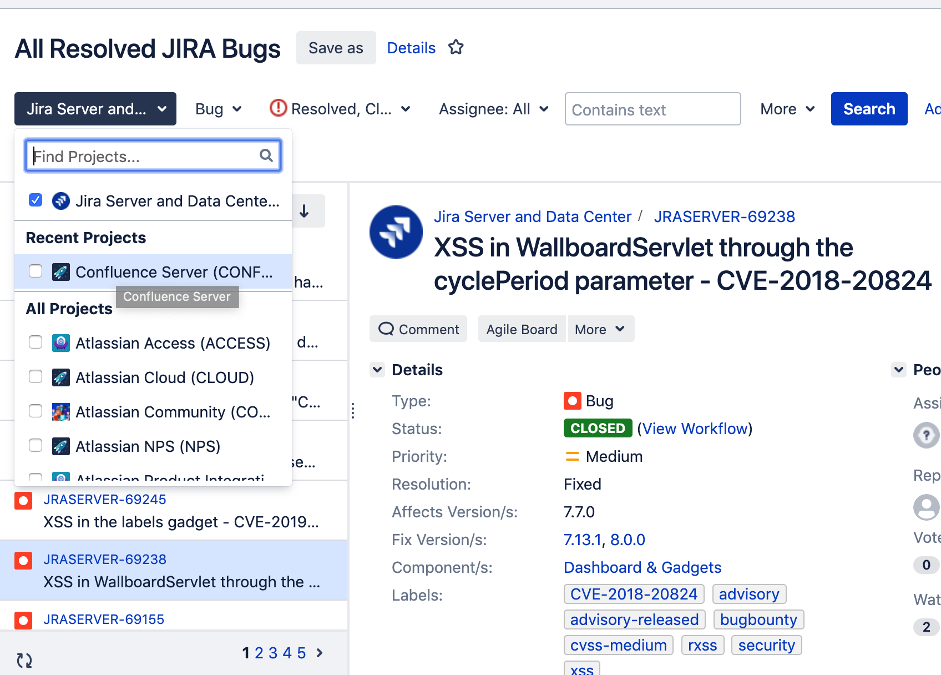Open filter Details link
Viewport: 941px width, 675px height.
click(x=411, y=48)
